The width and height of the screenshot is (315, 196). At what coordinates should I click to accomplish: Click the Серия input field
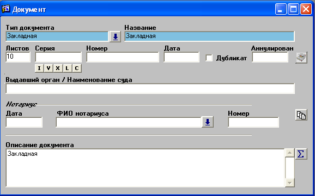click(x=58, y=57)
